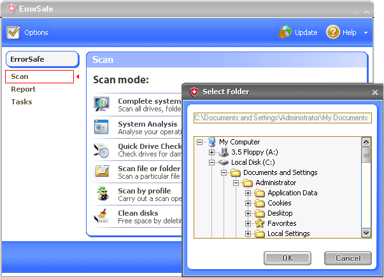Click the Update globe icon
This screenshot has width=384, height=278.
tap(285, 32)
